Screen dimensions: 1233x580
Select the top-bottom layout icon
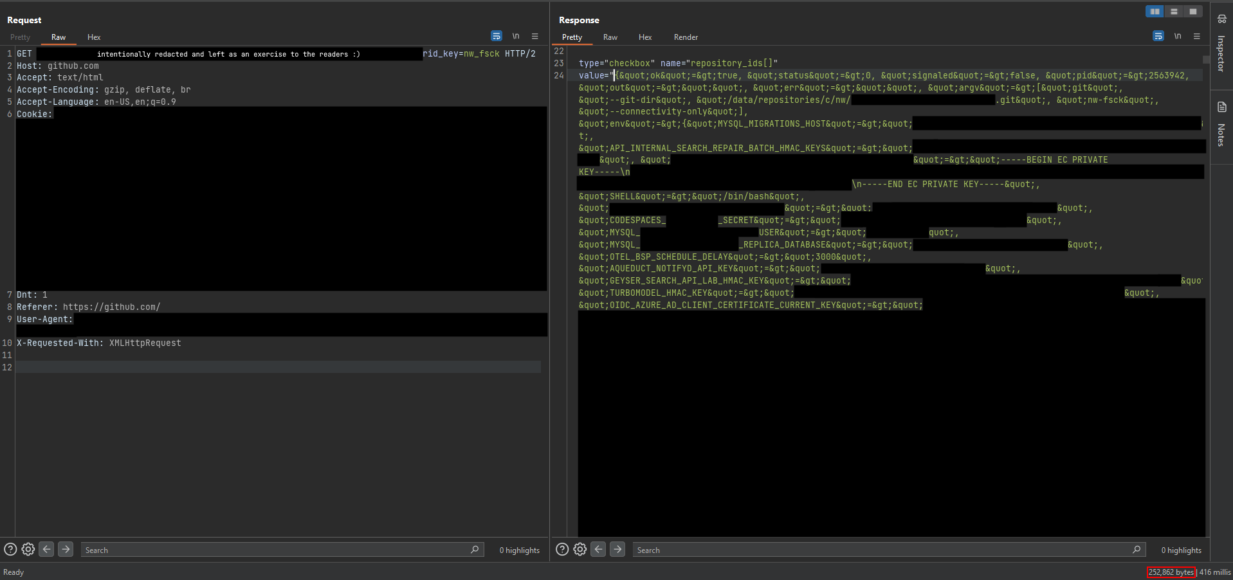(x=1174, y=12)
